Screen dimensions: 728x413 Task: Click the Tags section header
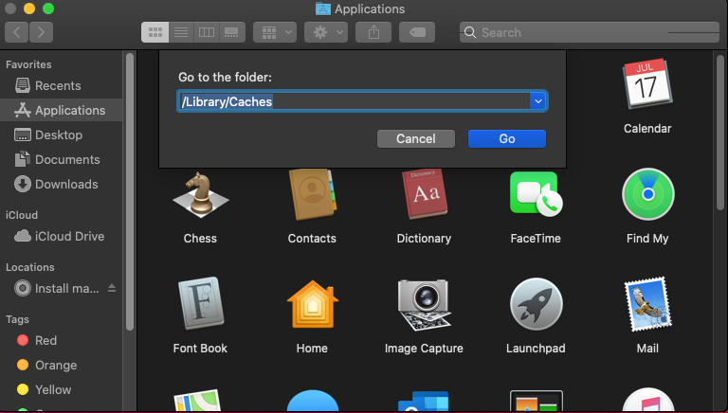tap(18, 319)
